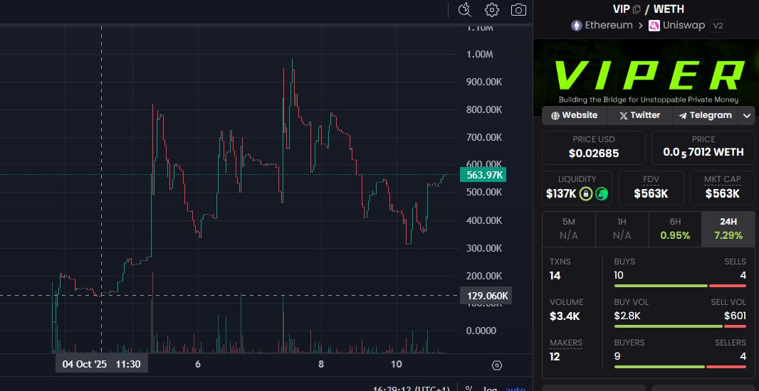759x391 pixels.
Task: Click the LIQUIDITY $137K value
Action: click(x=561, y=194)
